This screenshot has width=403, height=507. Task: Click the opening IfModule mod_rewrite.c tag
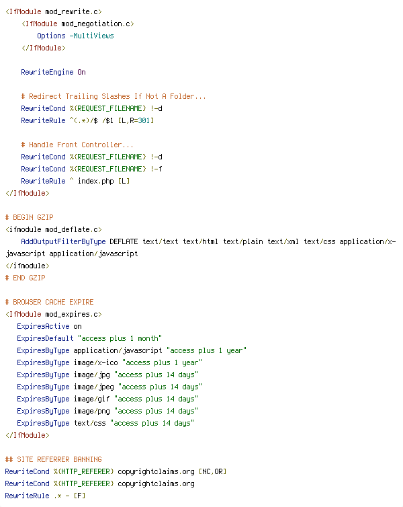pyautogui.click(x=54, y=11)
